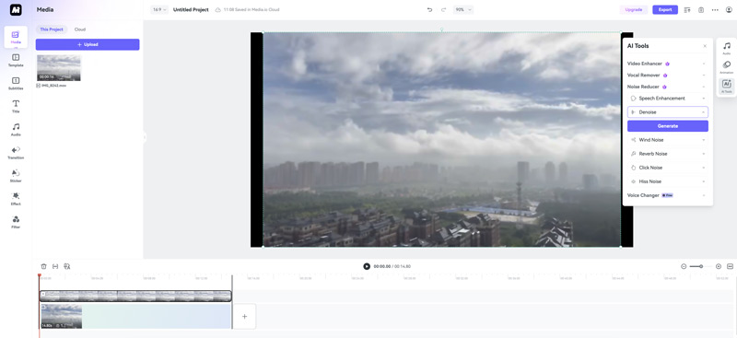Open the Subtitles sidebar tool

(16, 83)
